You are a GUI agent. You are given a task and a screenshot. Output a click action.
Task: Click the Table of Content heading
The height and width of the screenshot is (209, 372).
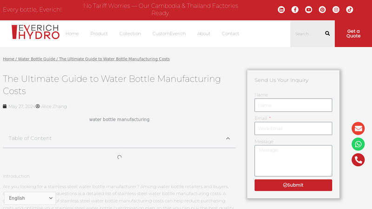[x=30, y=138]
